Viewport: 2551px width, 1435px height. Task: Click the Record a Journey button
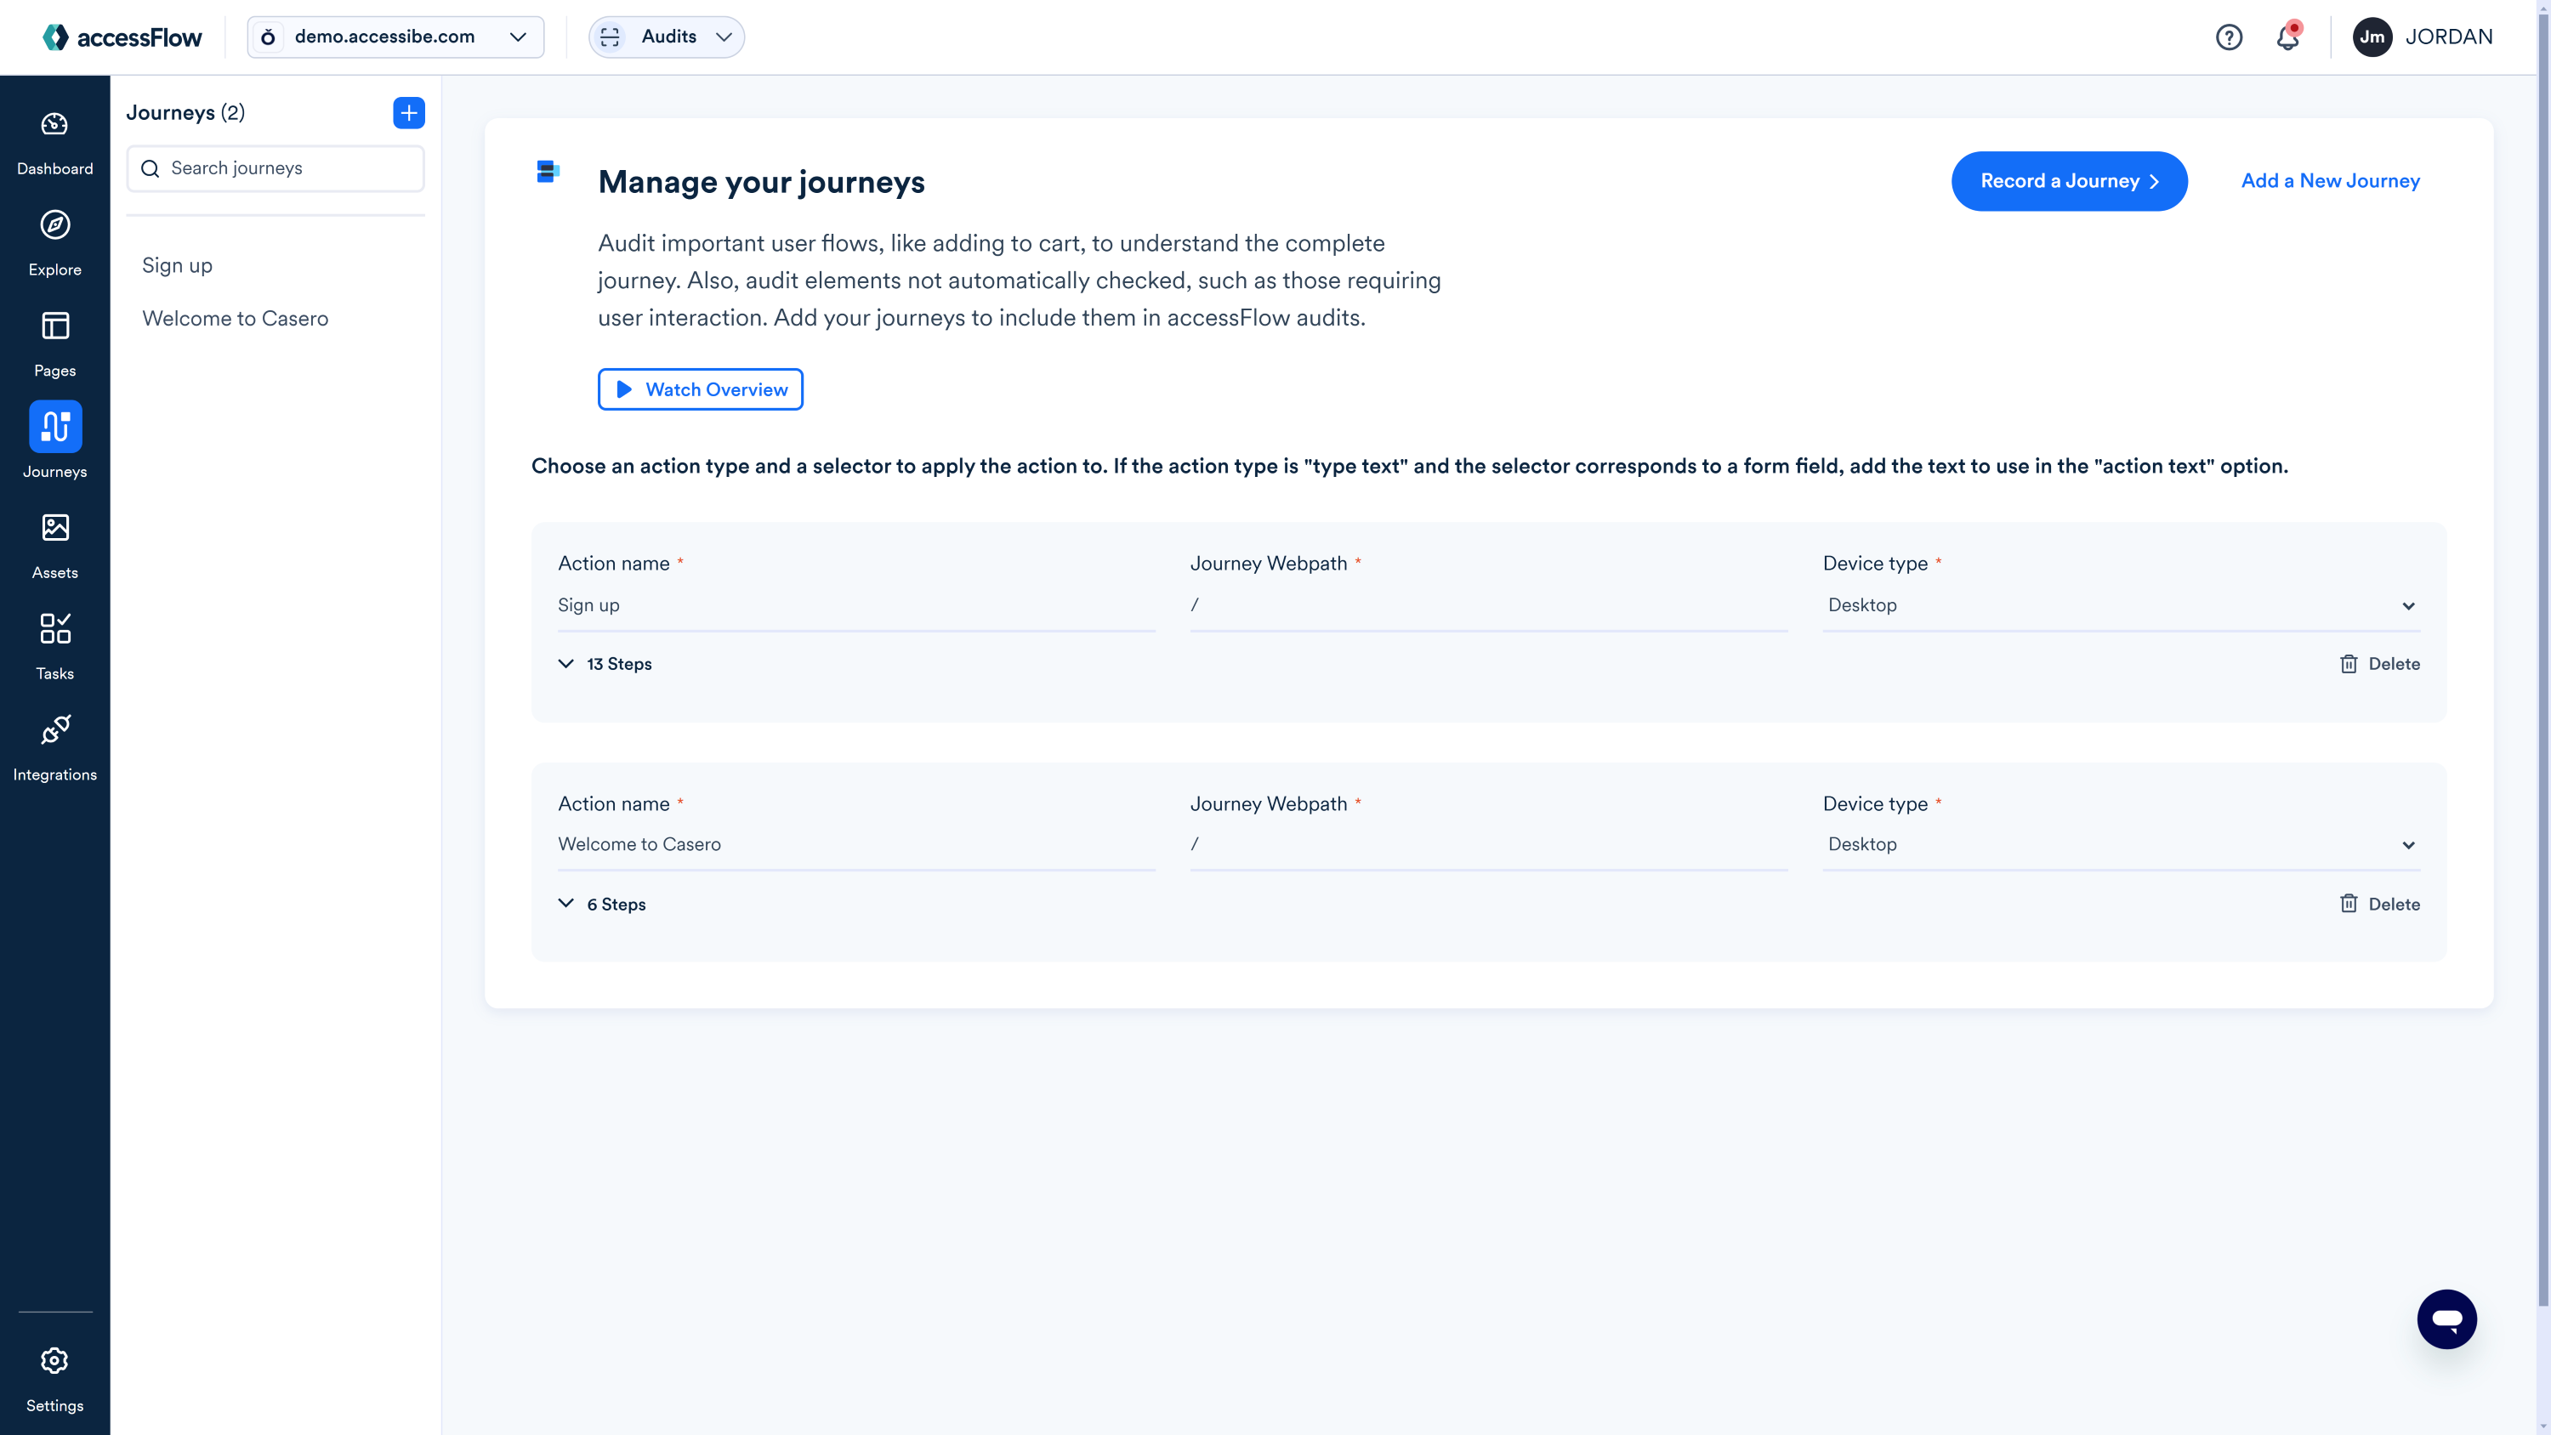pyautogui.click(x=2069, y=180)
